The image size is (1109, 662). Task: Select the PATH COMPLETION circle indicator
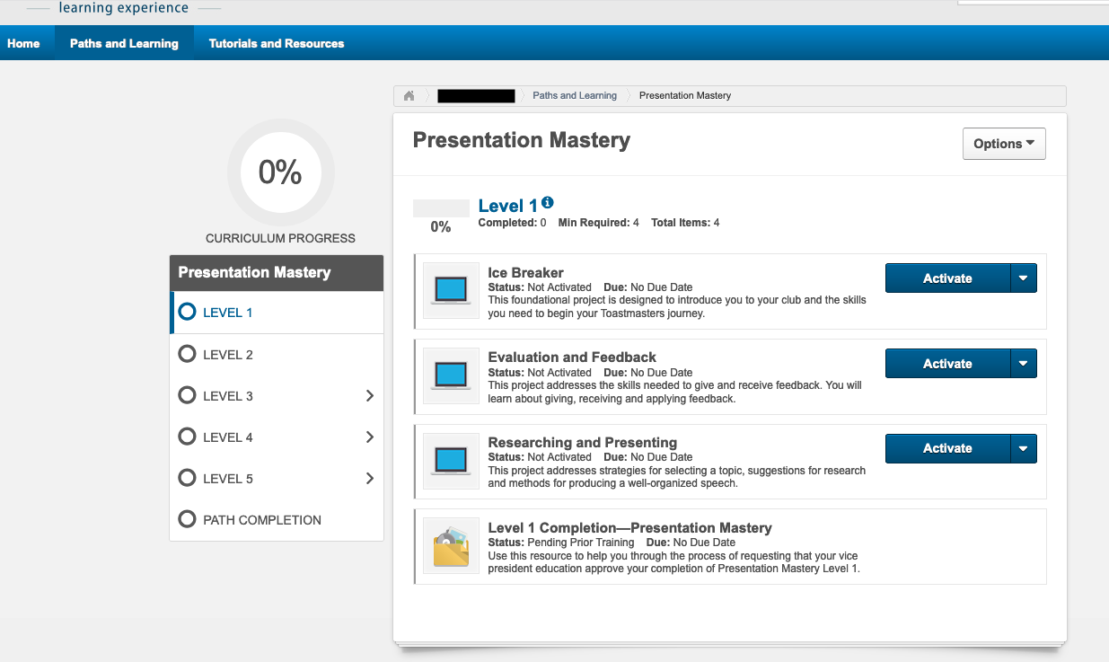tap(187, 519)
